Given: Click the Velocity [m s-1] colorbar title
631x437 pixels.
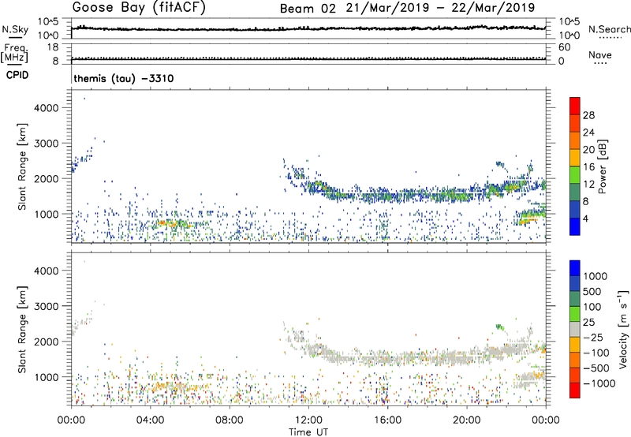Looking at the screenshot, I should coord(622,329).
